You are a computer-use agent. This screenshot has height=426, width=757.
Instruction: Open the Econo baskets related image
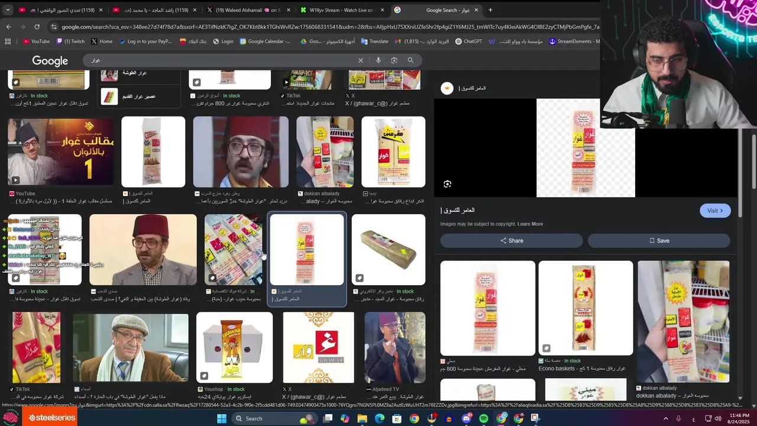coord(585,308)
